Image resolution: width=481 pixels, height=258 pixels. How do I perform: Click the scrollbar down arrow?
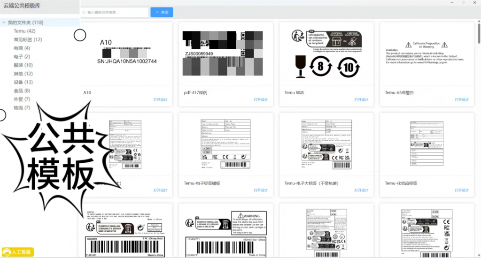pyautogui.click(x=479, y=255)
